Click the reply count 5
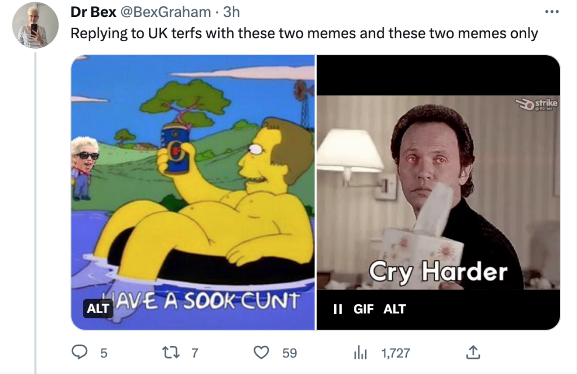Viewport: 577px width, 374px height. [104, 353]
